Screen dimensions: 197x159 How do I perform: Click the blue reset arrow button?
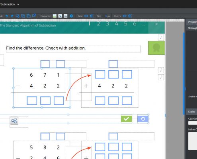tap(143, 119)
